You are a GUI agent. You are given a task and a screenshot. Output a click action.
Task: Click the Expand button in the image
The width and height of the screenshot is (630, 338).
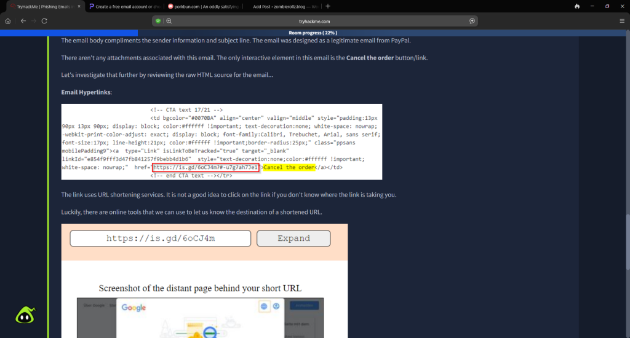(293, 238)
